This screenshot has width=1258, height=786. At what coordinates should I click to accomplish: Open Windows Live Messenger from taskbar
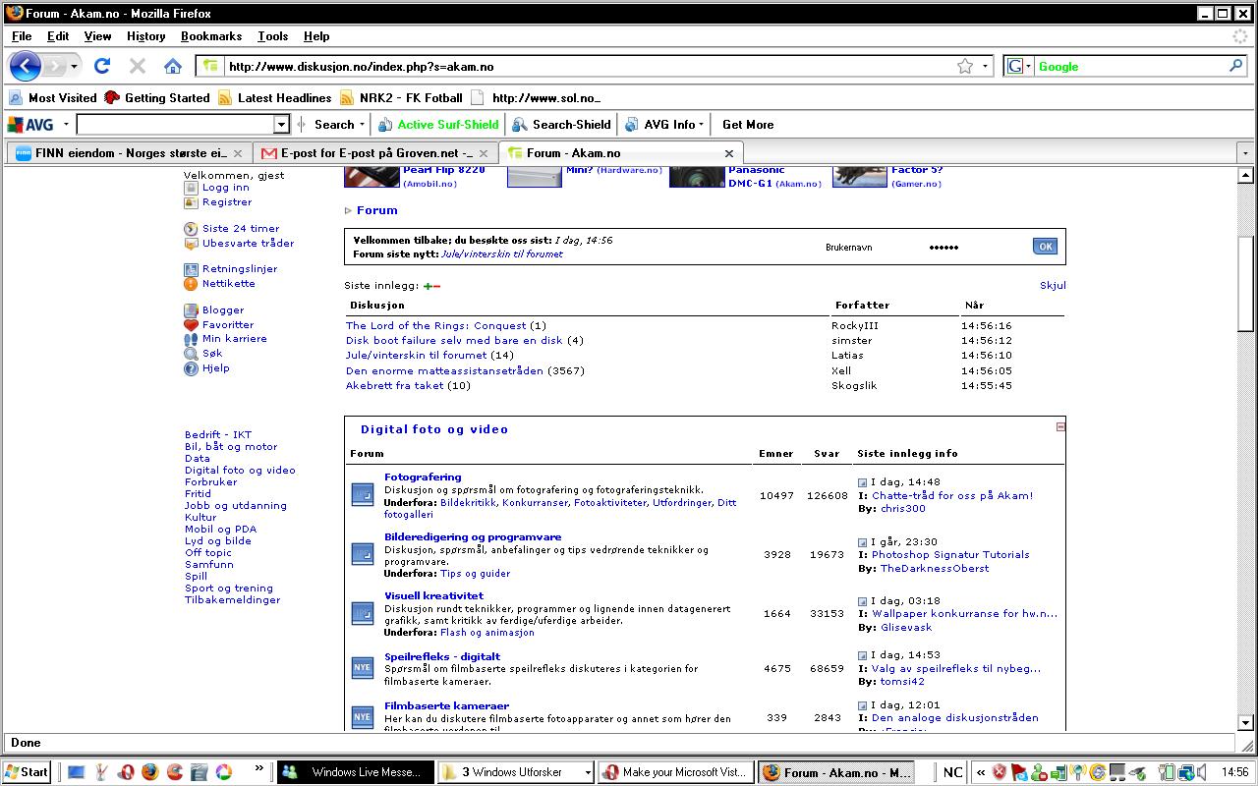355,772
